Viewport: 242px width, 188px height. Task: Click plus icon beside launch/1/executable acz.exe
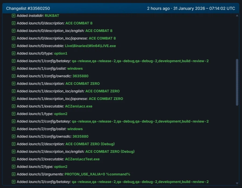(x=13, y=106)
